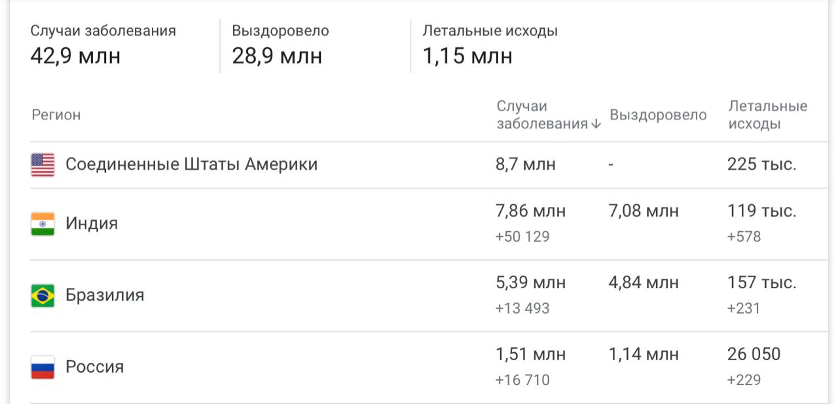Select the Россия region name
This screenshot has height=404, width=838.
94,367
